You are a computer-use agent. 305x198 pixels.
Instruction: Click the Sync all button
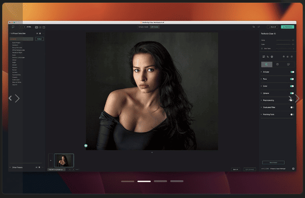click(235, 169)
